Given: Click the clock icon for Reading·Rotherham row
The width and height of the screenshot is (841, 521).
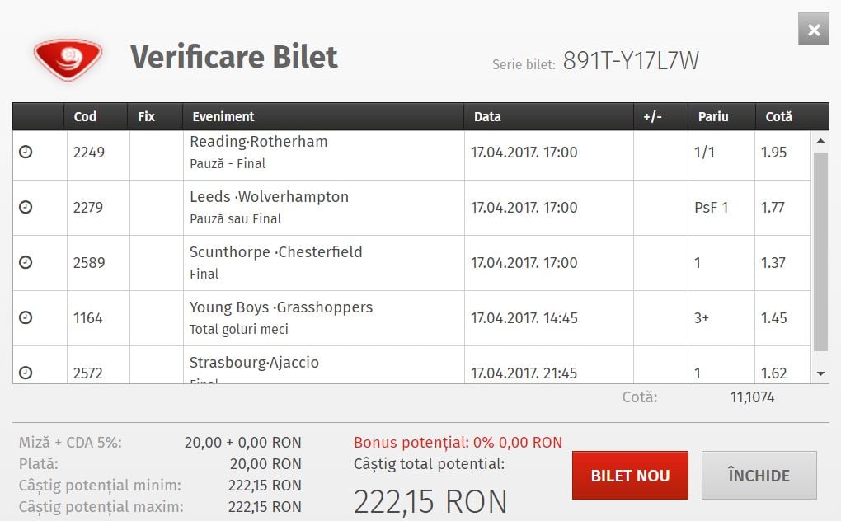Looking at the screenshot, I should pyautogui.click(x=26, y=153).
